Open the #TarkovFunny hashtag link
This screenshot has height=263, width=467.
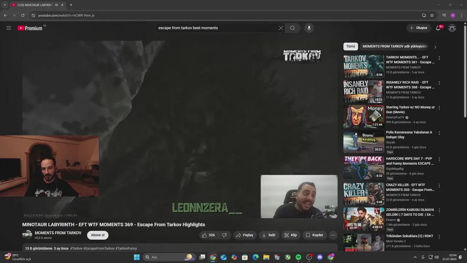click(x=126, y=248)
